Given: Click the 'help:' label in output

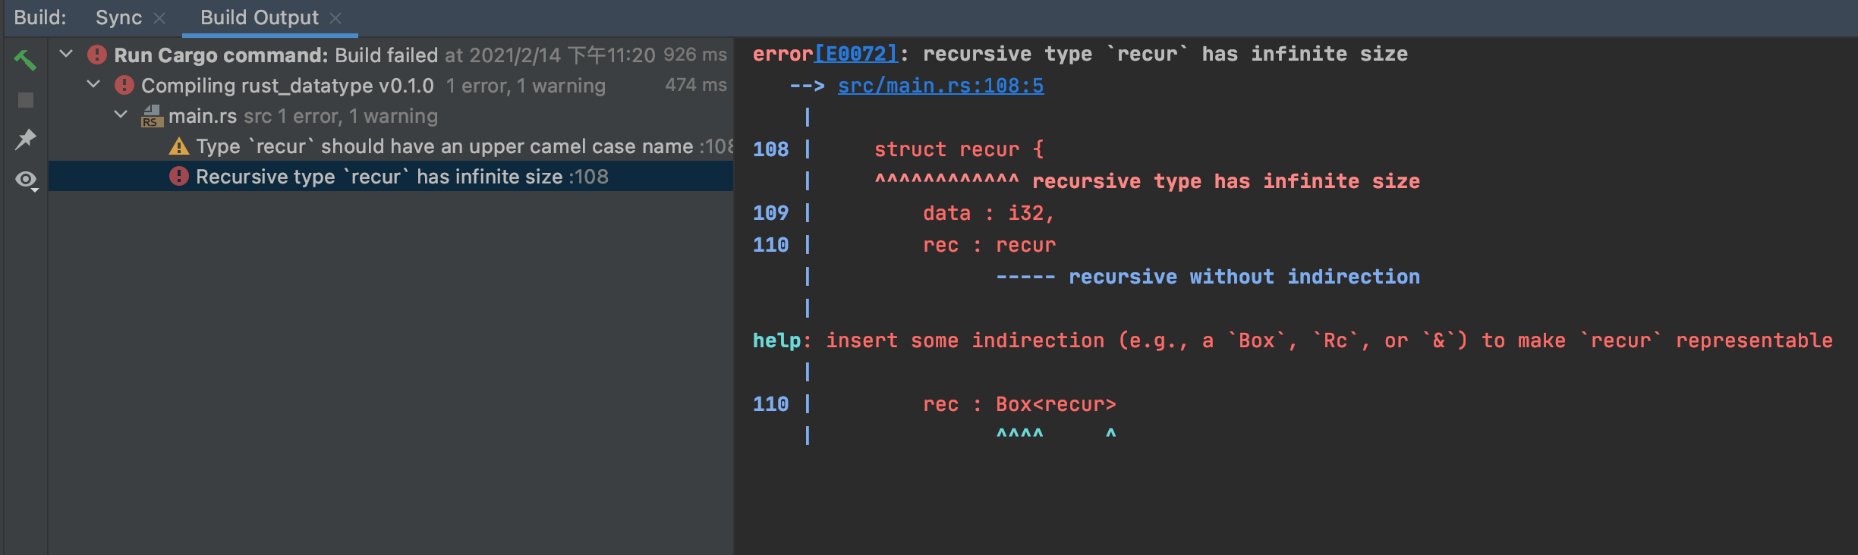Looking at the screenshot, I should coord(783,340).
